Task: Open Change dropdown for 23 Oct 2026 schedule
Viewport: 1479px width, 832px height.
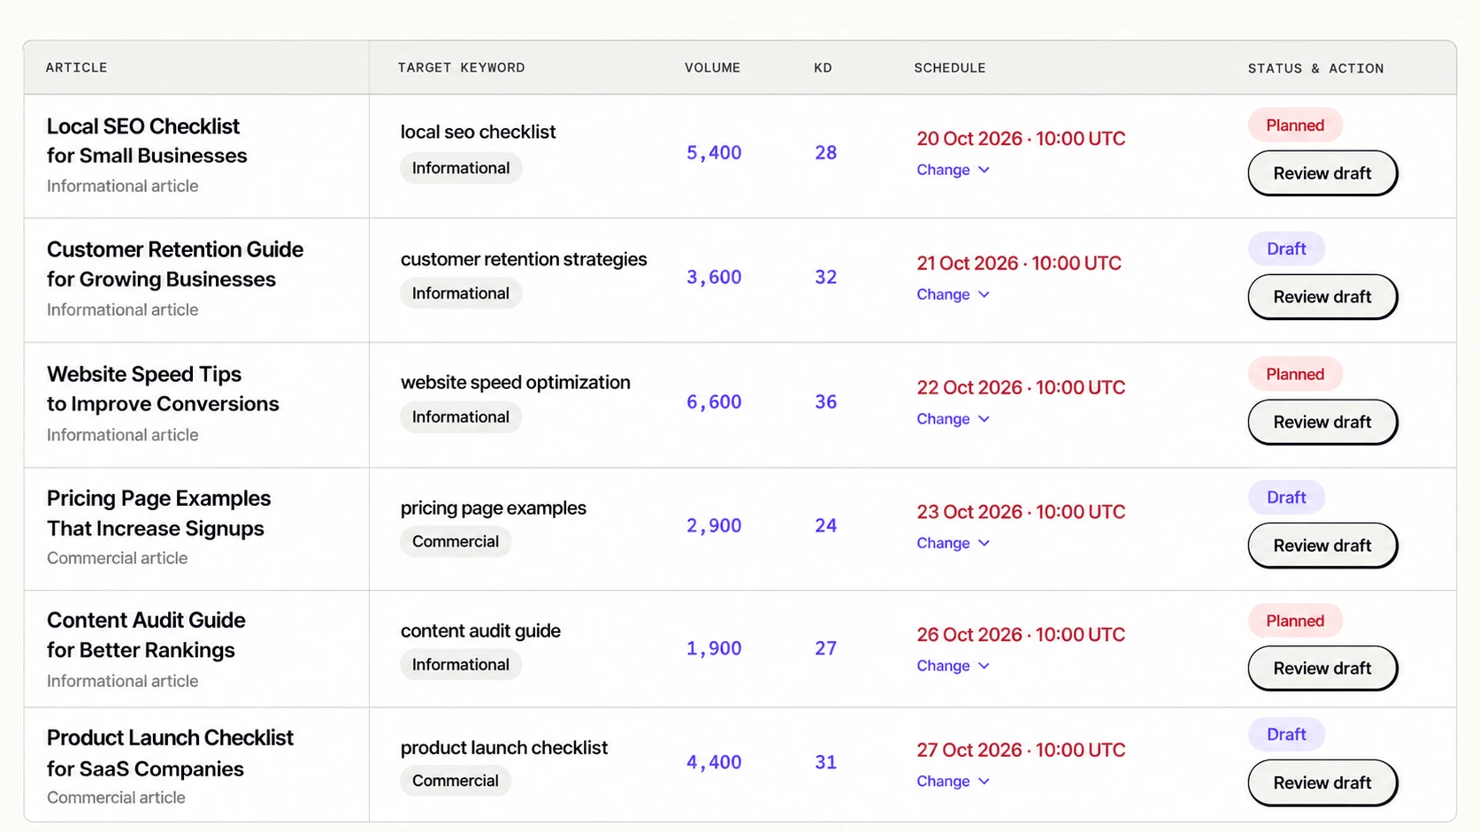Action: click(x=953, y=543)
